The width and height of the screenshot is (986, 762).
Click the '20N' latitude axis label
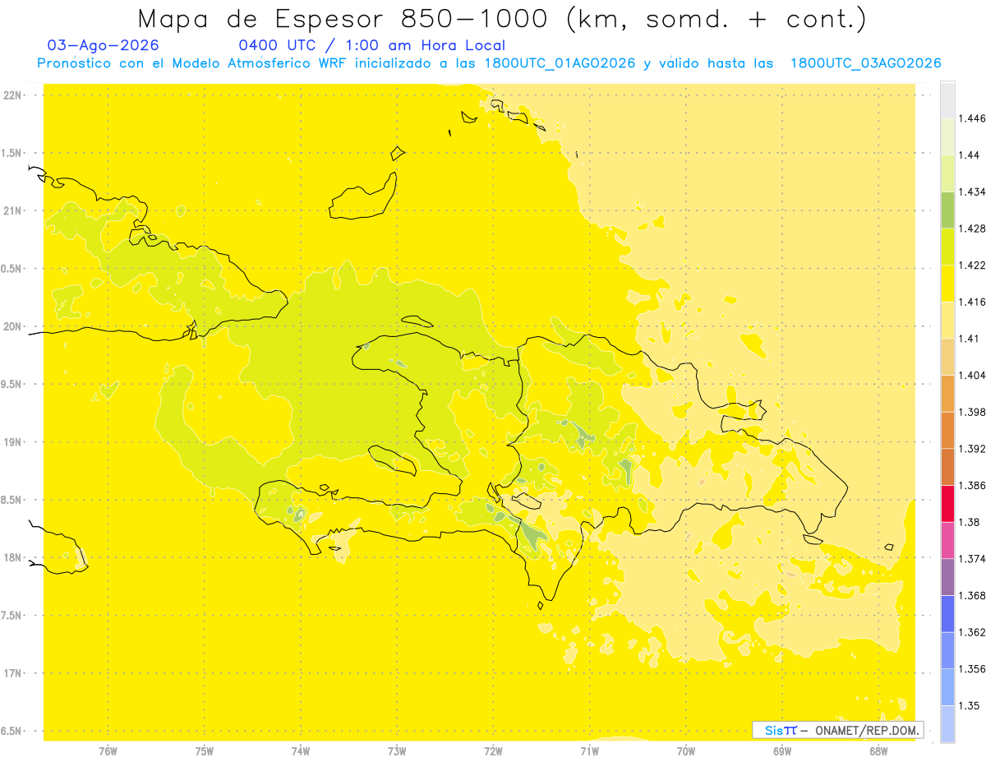pyautogui.click(x=12, y=326)
